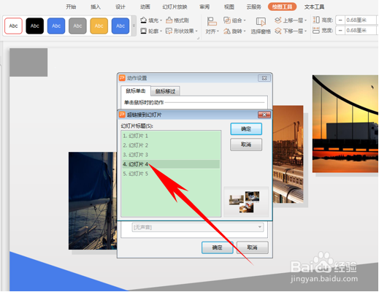Select the gray Abc shape style
The width and height of the screenshot is (379, 292).
(x=77, y=26)
